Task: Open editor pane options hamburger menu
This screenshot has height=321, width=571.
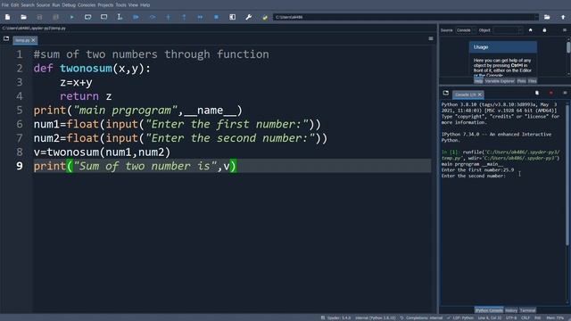Action: tap(431, 38)
